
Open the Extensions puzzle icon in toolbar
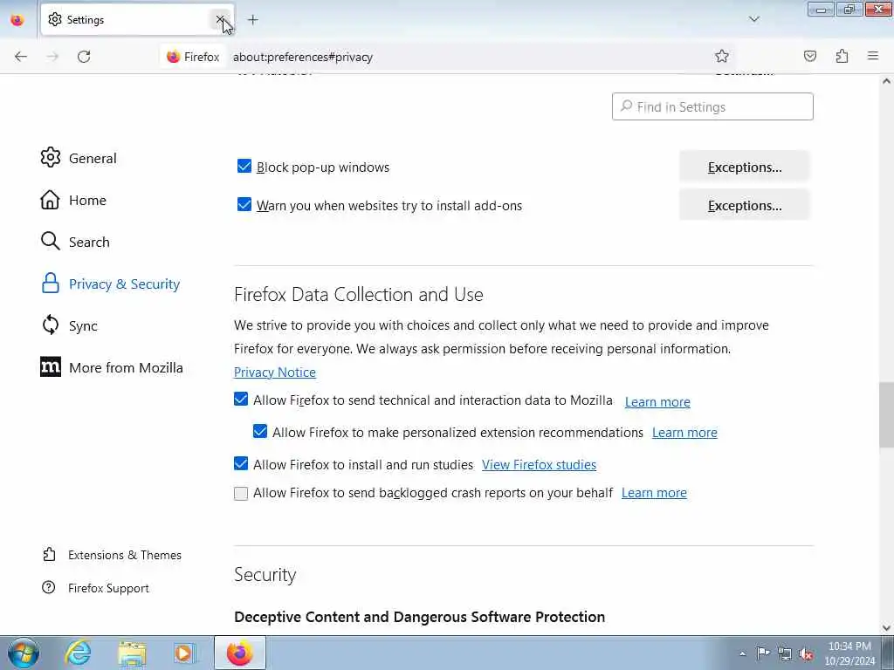point(842,56)
